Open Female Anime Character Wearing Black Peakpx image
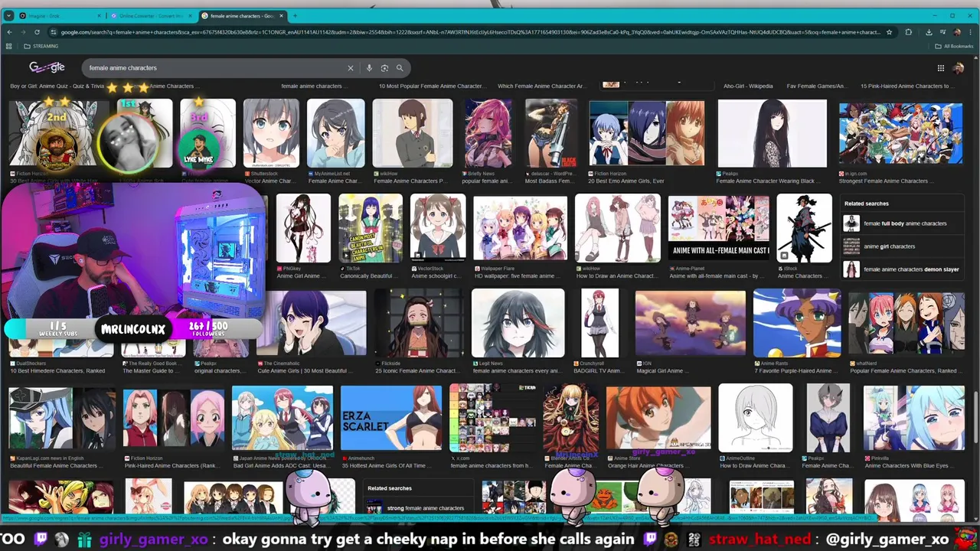The width and height of the screenshot is (980, 551). click(772, 133)
